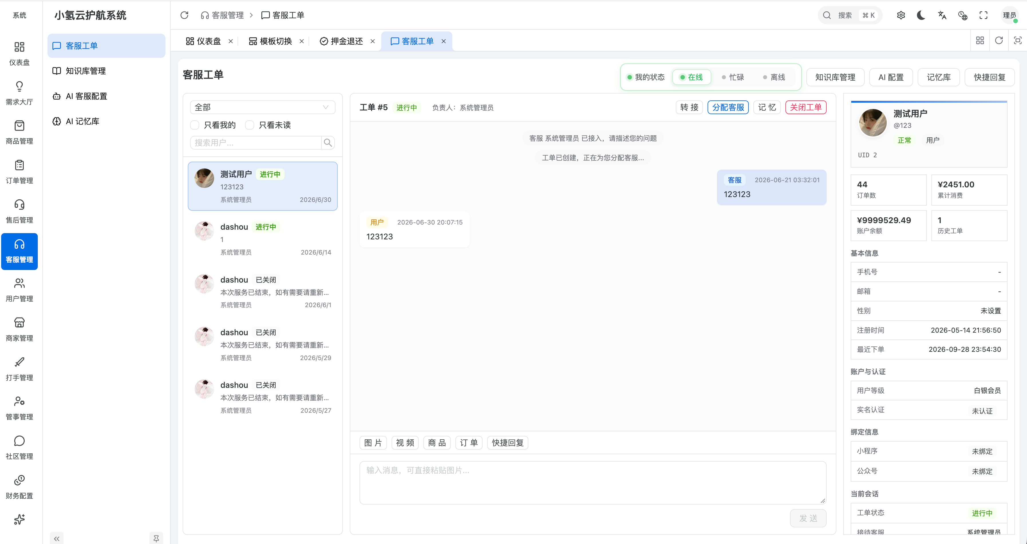Click the 图片 attach button
The height and width of the screenshot is (544, 1027).
coord(373,442)
